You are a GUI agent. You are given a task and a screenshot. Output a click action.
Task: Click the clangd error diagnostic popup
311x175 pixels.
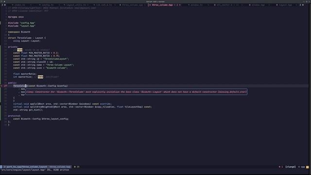coord(136,92)
